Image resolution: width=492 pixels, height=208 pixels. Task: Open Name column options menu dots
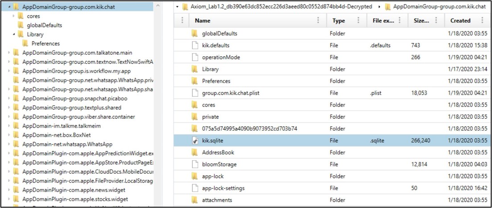318,21
